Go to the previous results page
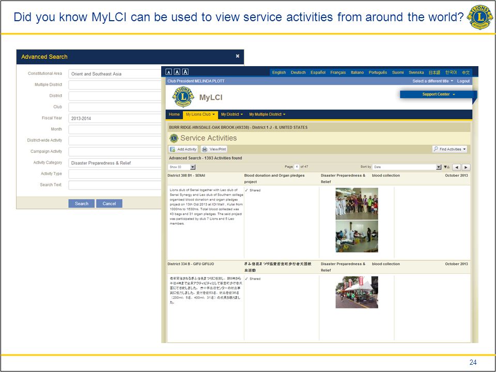496x372 pixels. (456, 167)
